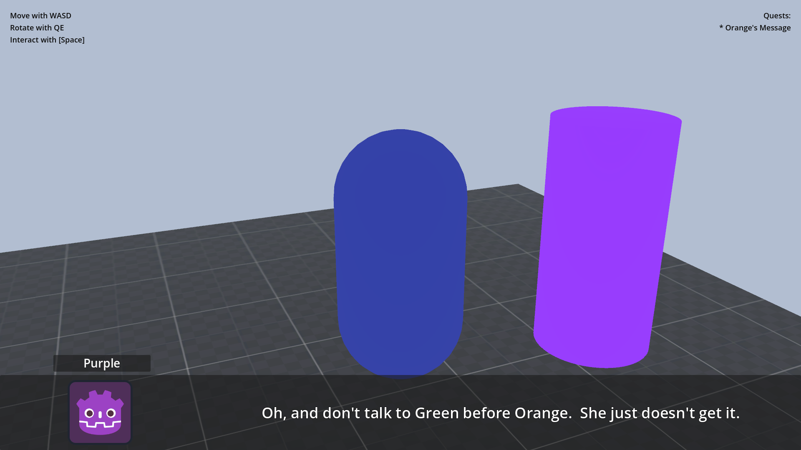The height and width of the screenshot is (450, 801).
Task: Click the Quests: heading
Action: click(x=777, y=16)
